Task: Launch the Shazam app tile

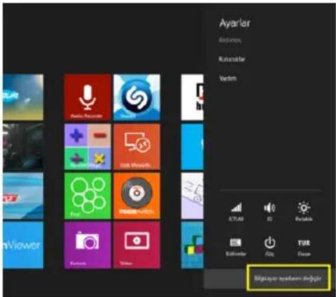Action: pyautogui.click(x=137, y=97)
